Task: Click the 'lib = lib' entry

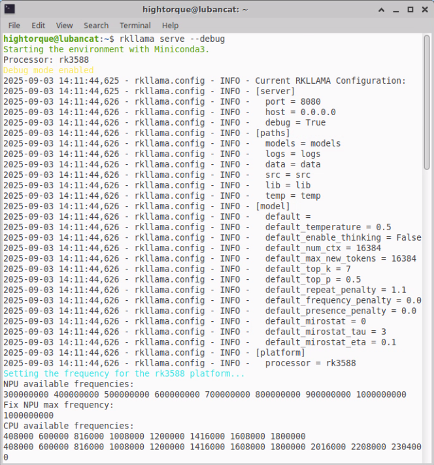Action: click(x=288, y=185)
